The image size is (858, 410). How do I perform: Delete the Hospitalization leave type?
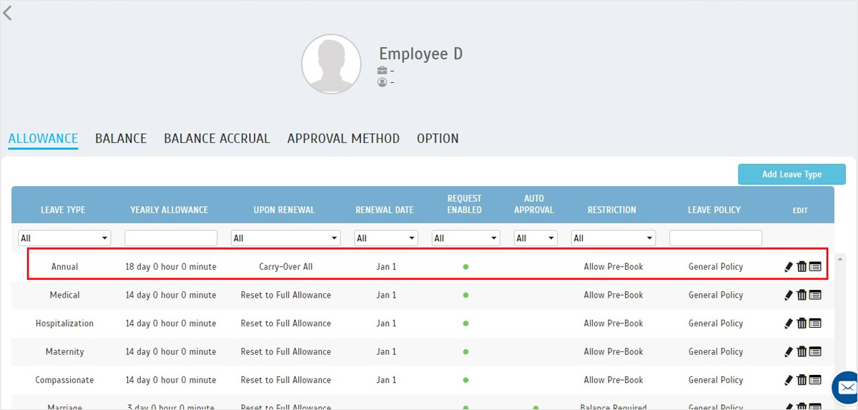click(x=802, y=323)
